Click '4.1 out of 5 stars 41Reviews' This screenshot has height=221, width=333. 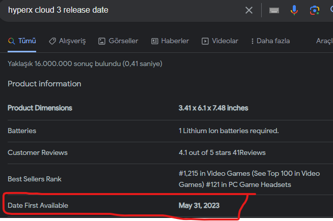point(222,152)
